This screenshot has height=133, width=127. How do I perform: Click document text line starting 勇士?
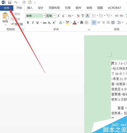tap(119, 63)
